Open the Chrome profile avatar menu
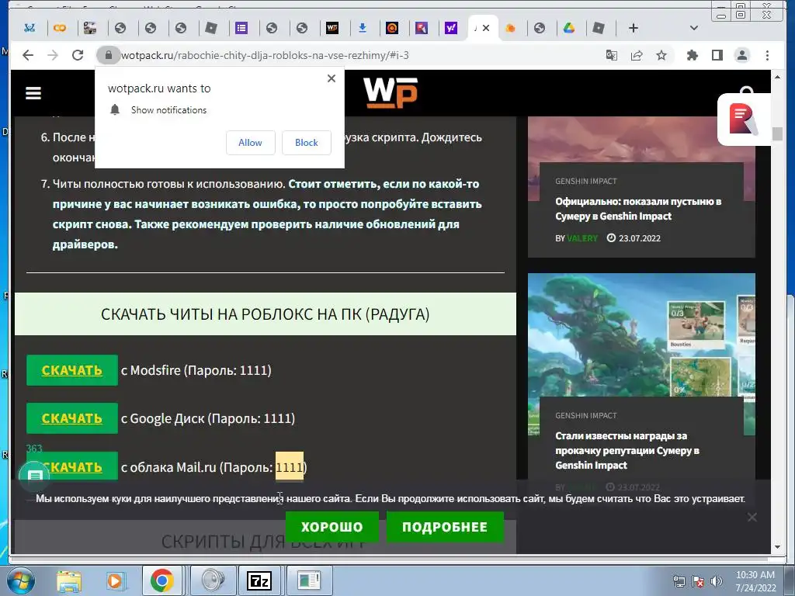795x596 pixels. (x=741, y=55)
